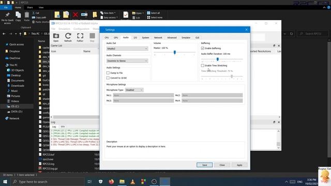
Task: Uncheck Enable Buffering checkbox
Action: tap(203, 48)
